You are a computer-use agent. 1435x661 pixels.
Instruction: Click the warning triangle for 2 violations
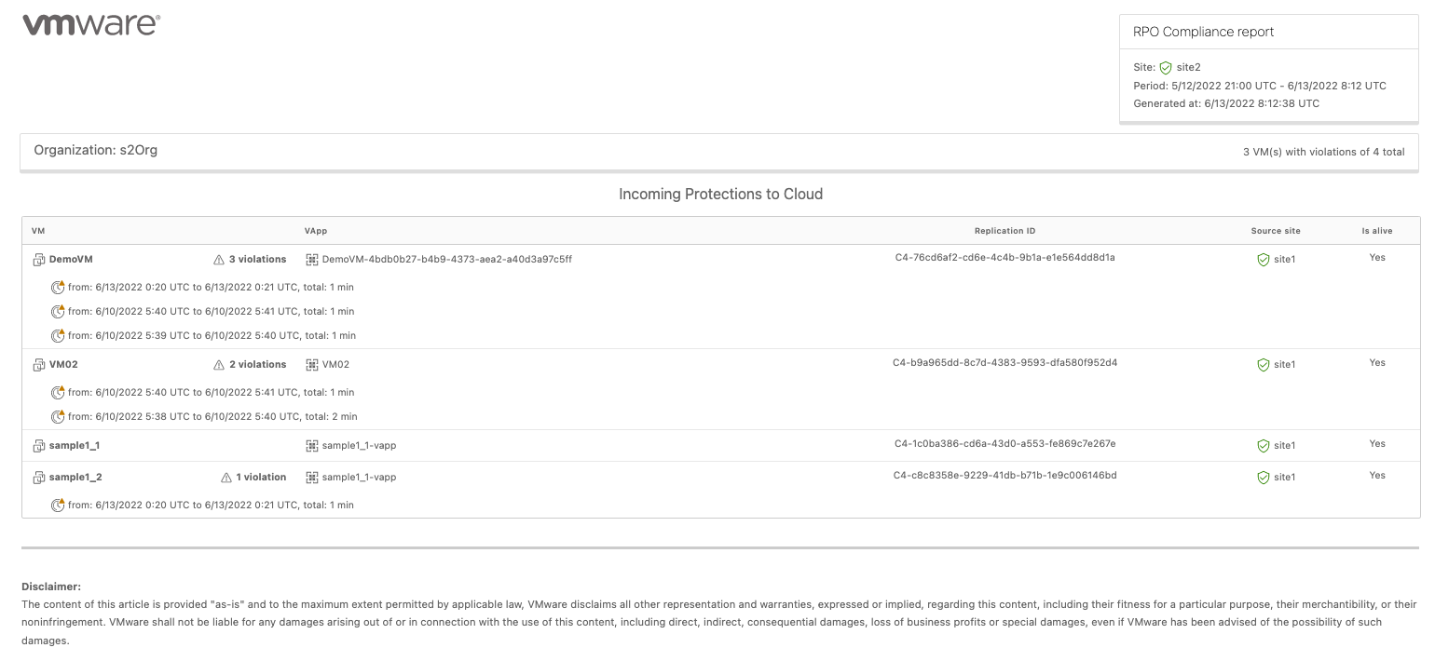click(219, 365)
